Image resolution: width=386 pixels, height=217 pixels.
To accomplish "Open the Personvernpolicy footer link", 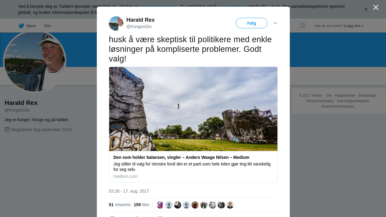I will [x=320, y=101].
